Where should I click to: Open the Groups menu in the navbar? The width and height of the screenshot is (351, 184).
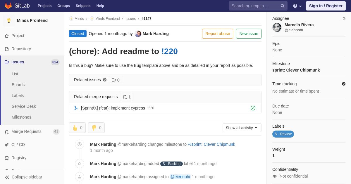tap(63, 6)
